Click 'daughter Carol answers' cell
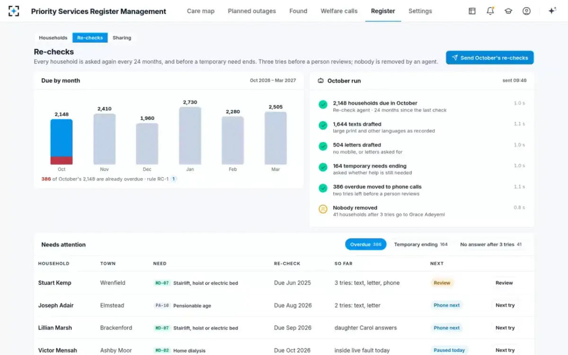The image size is (568, 355). (x=366, y=328)
